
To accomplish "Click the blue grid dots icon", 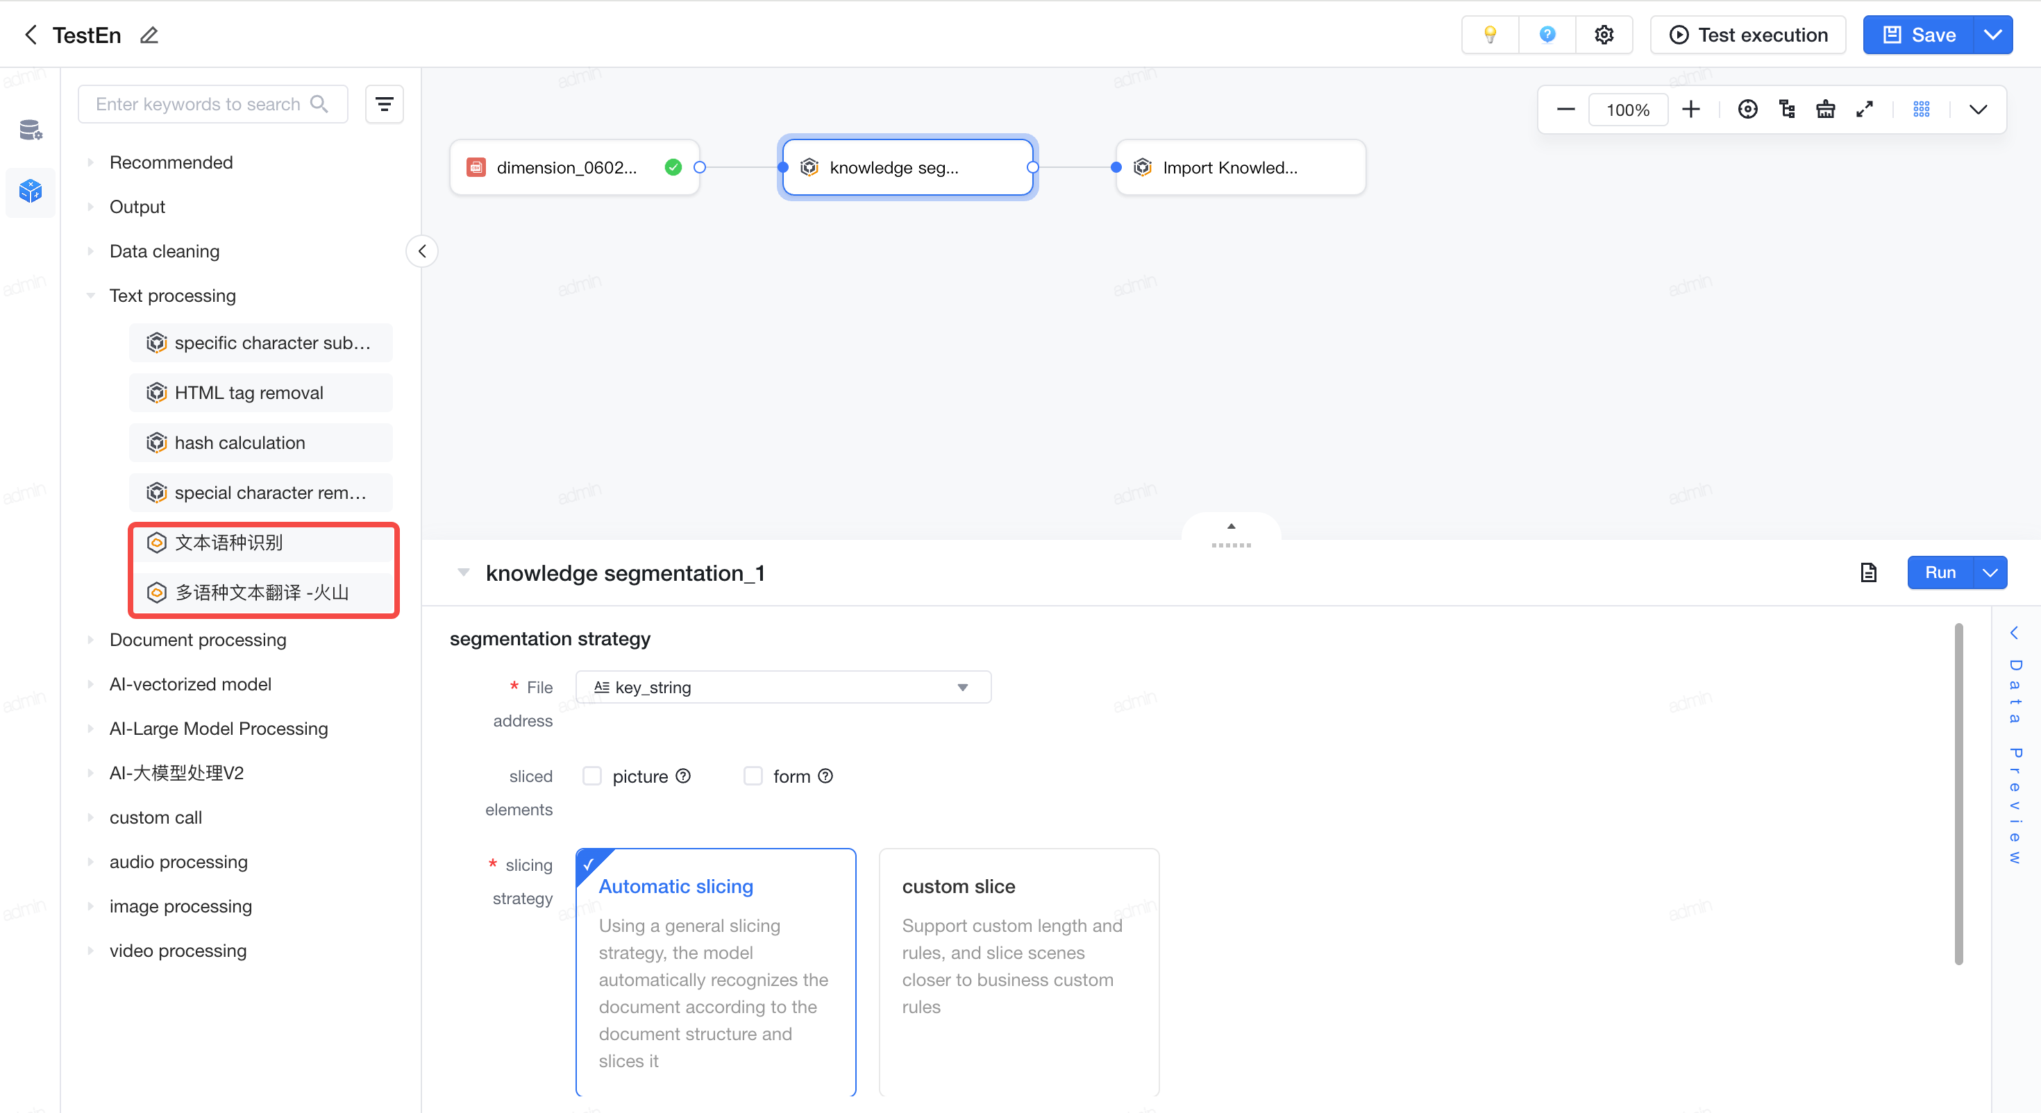I will coord(1922,110).
